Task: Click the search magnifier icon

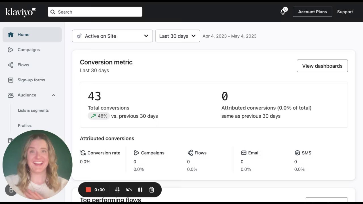Action: (53, 12)
